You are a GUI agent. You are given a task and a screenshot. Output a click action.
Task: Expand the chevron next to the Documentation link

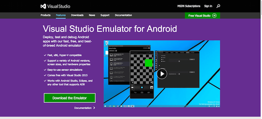(94, 108)
